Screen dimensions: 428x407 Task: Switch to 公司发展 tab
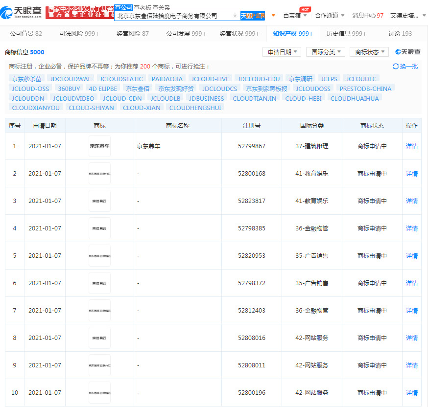pos(186,34)
